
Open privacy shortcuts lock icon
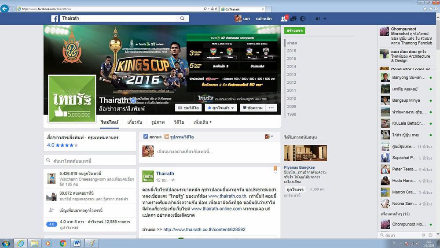(318, 19)
